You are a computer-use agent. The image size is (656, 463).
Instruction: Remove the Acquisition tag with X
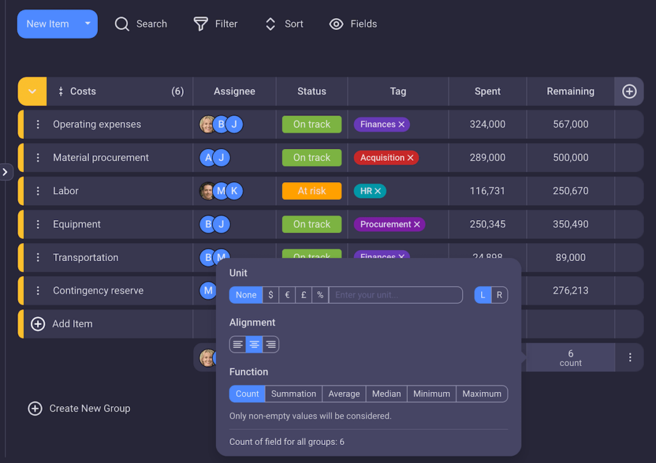(x=411, y=158)
